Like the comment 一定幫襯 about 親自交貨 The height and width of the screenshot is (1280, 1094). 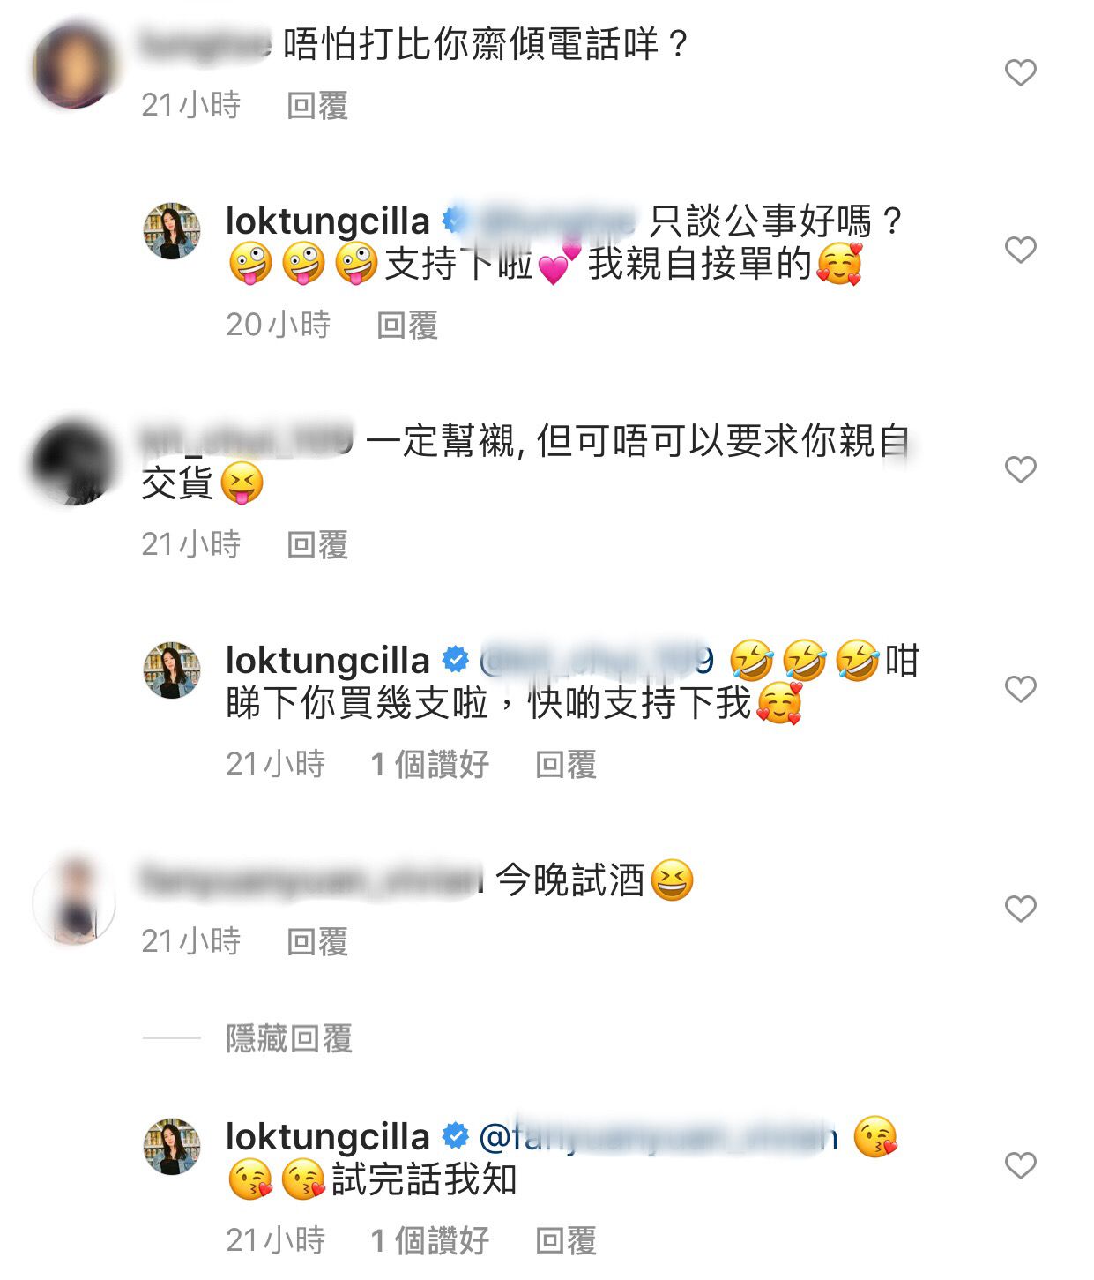click(x=1020, y=469)
